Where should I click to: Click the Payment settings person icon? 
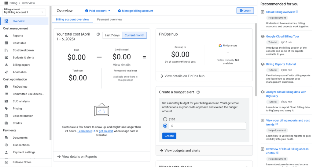[6, 152]
